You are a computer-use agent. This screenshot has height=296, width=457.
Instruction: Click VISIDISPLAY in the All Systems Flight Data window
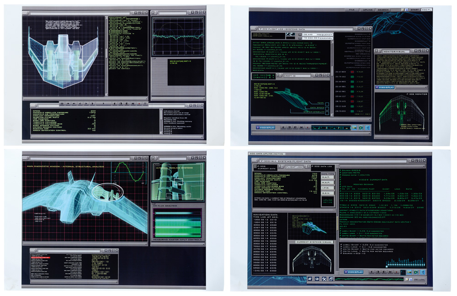pos(354,272)
